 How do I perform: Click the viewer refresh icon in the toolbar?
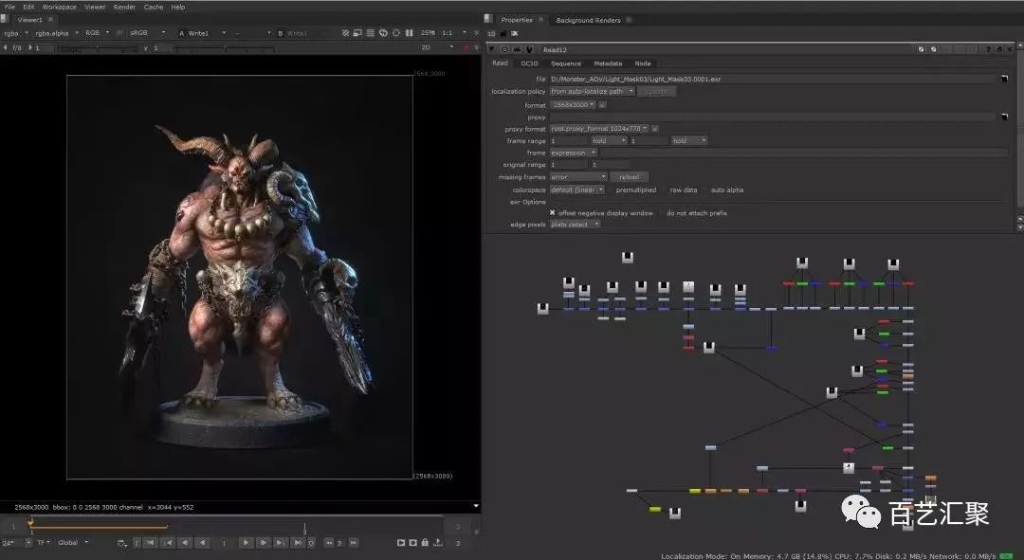click(x=383, y=31)
